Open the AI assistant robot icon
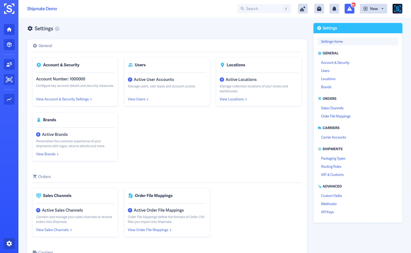This screenshot has width=411, height=253. tap(303, 9)
